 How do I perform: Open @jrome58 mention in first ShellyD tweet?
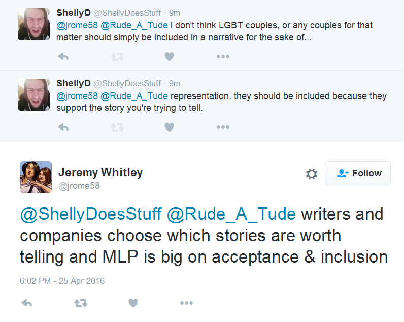77,26
